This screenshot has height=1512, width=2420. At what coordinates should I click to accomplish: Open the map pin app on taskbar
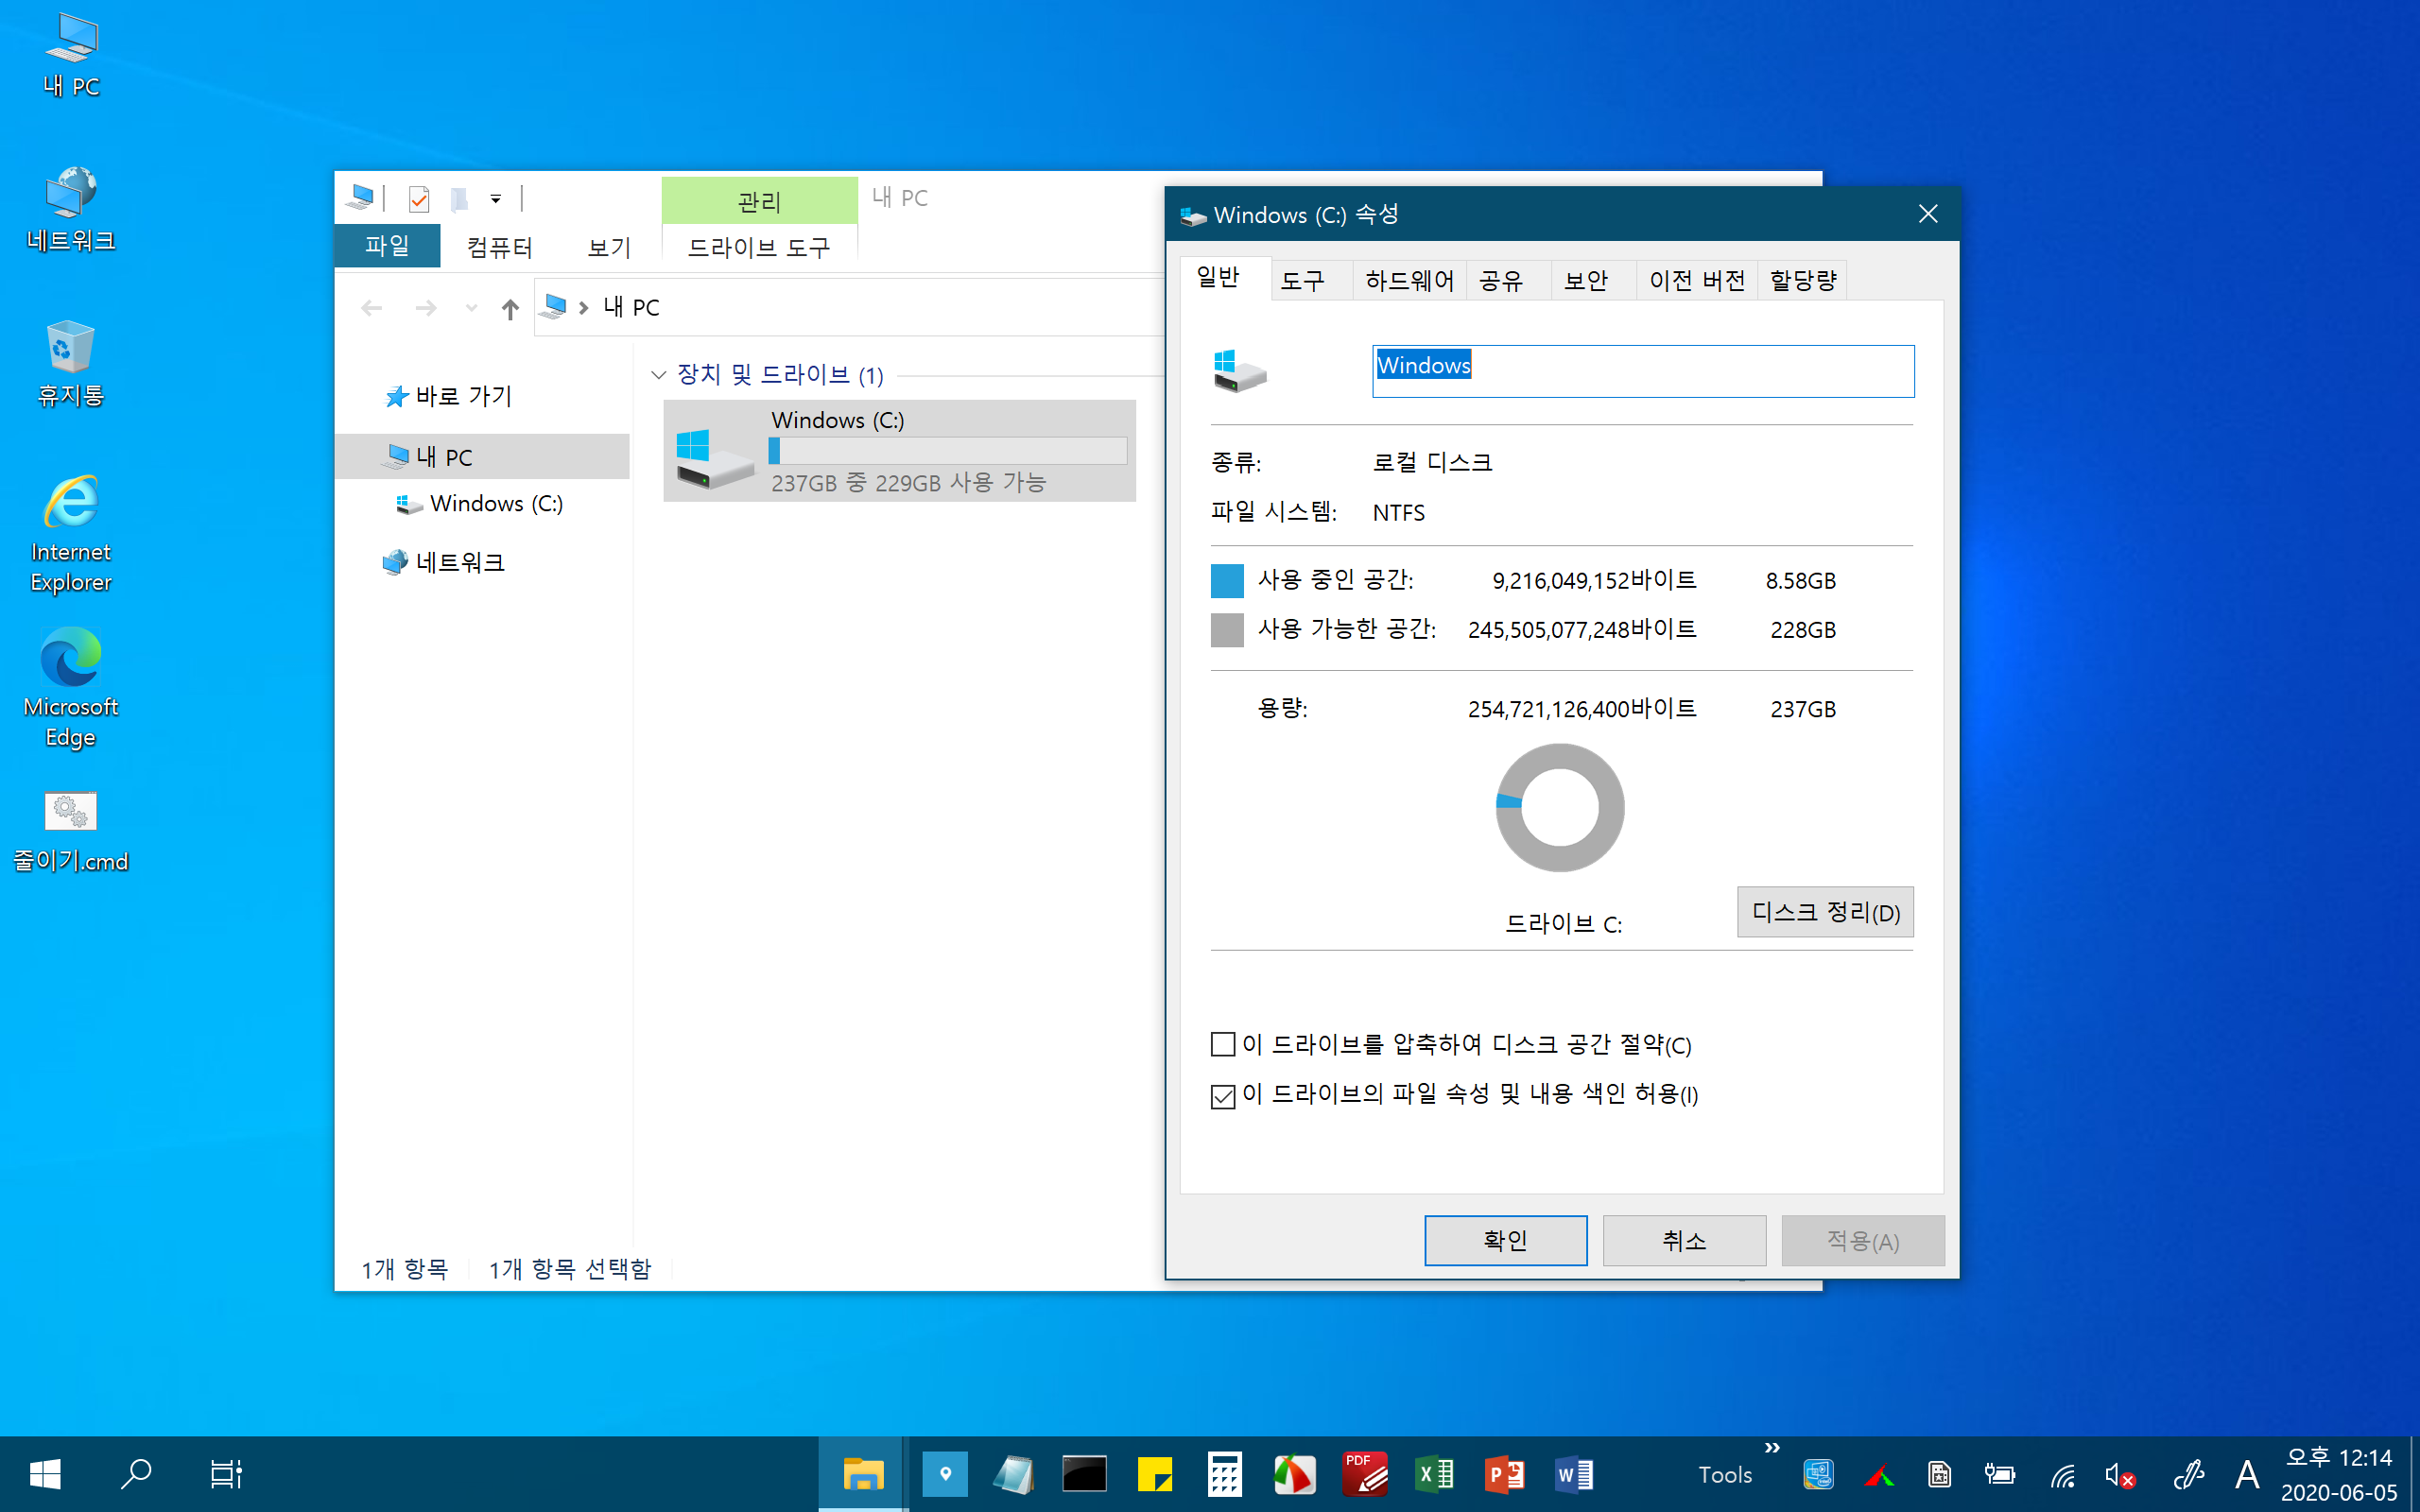tap(945, 1474)
